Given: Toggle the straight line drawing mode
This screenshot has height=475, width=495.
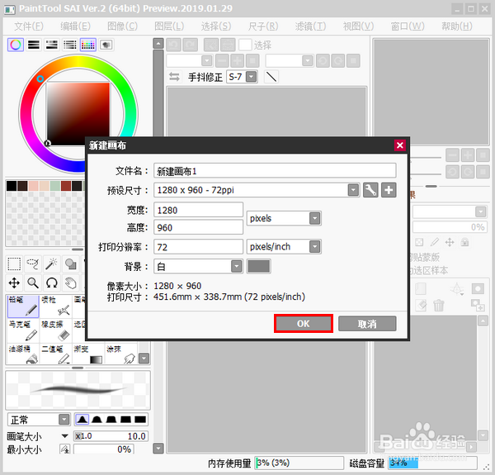Looking at the screenshot, I should [x=271, y=77].
